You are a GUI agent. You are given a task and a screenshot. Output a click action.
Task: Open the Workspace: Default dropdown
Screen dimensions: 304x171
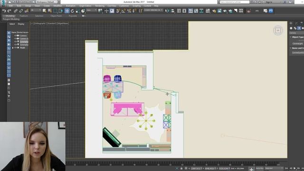[47, 2]
